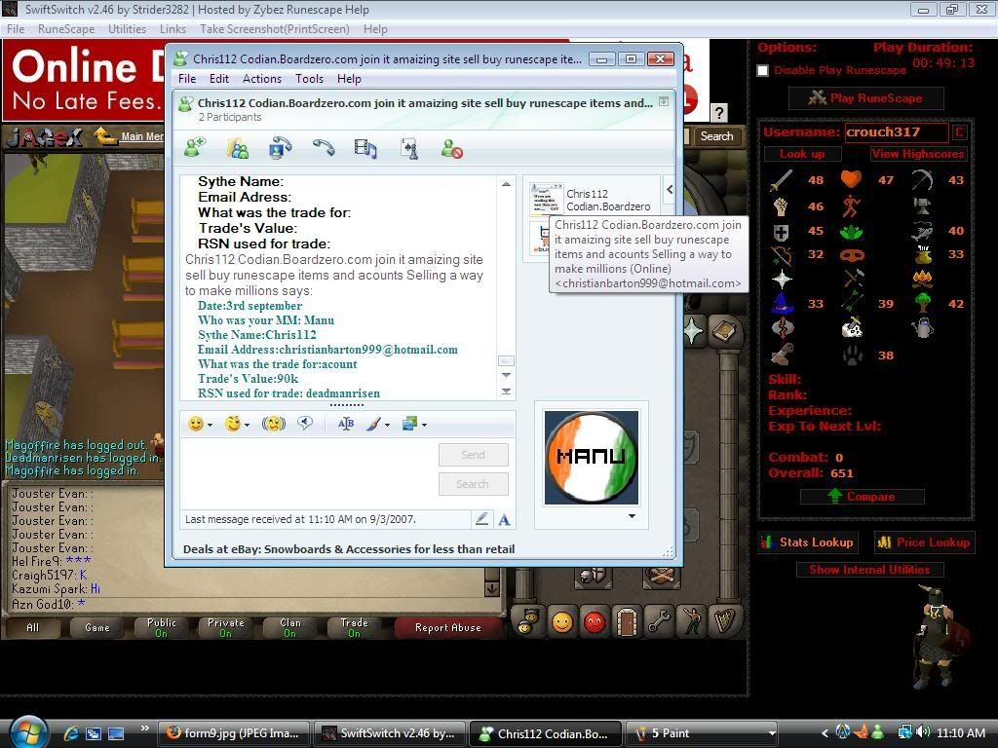Open the game logout door icon

pyautogui.click(x=627, y=621)
